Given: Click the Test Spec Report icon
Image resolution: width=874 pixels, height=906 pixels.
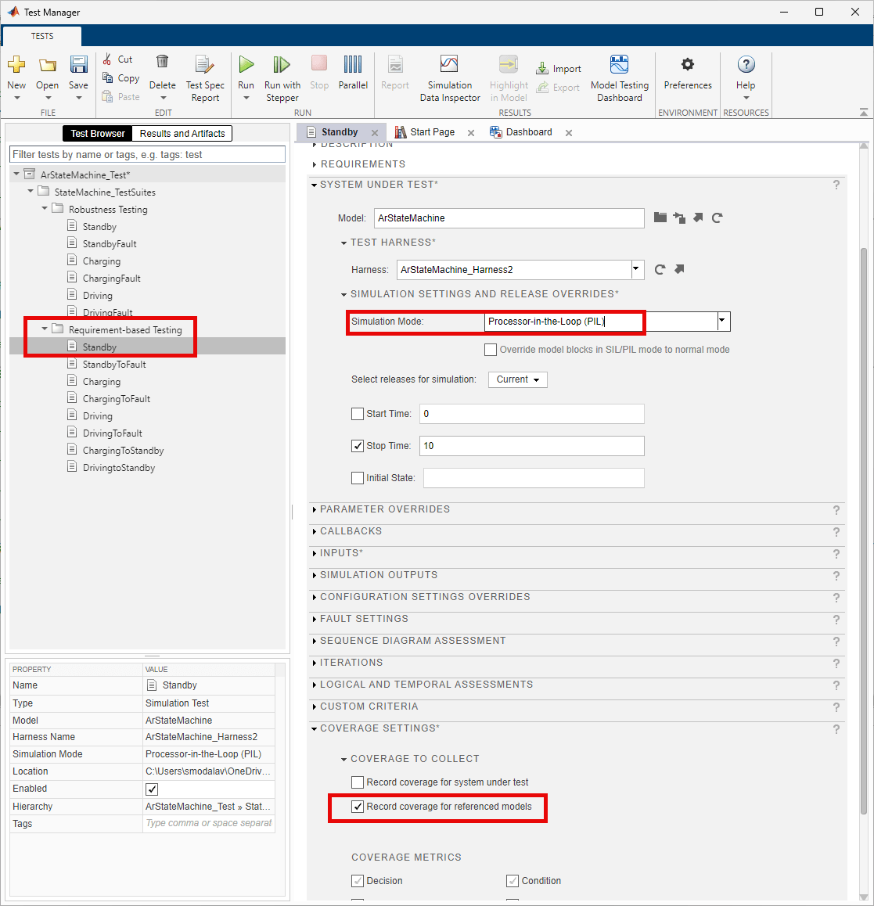Looking at the screenshot, I should tap(204, 66).
